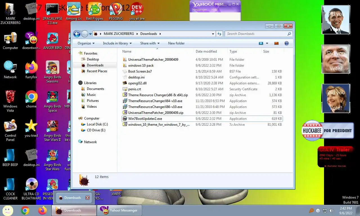Click MARK ZUCKERBERG in the address breadcrumb
360x216 pixels.
point(119,34)
